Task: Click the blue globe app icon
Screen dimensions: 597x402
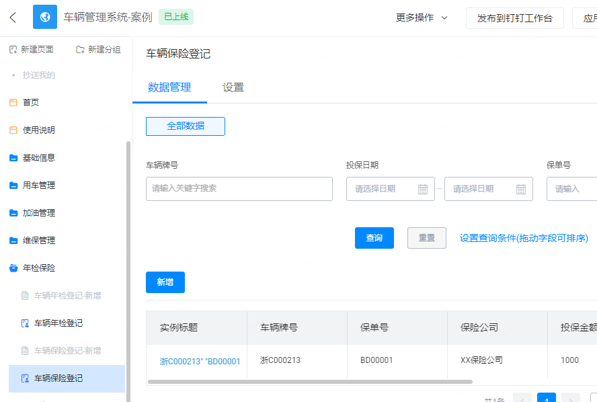Action: 45,17
